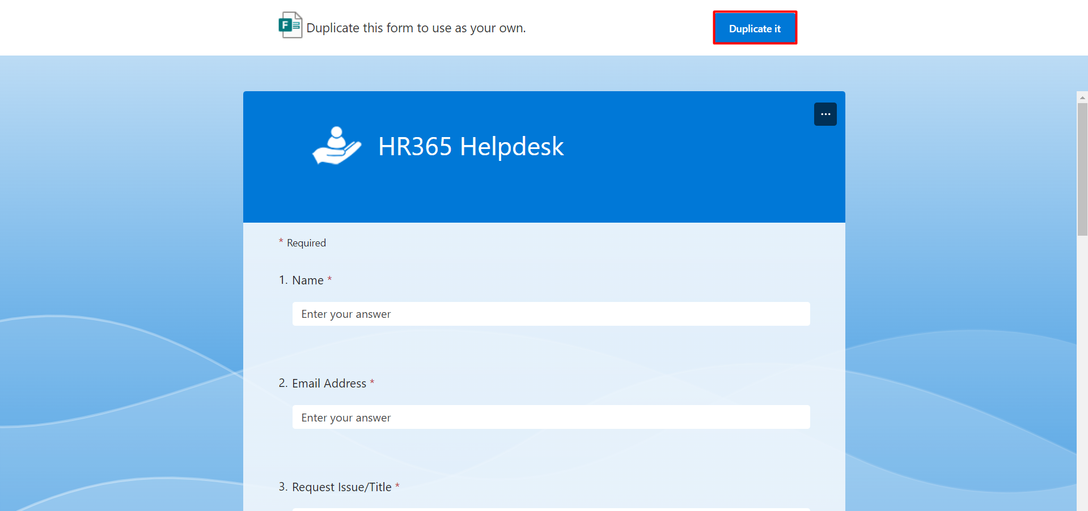This screenshot has width=1088, height=511.
Task: Click the HR365 Helpdesk hand logo
Action: 337,146
